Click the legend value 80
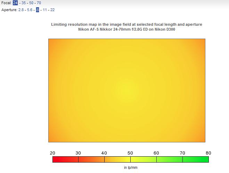This screenshot has height=173, width=229. coord(208,153)
